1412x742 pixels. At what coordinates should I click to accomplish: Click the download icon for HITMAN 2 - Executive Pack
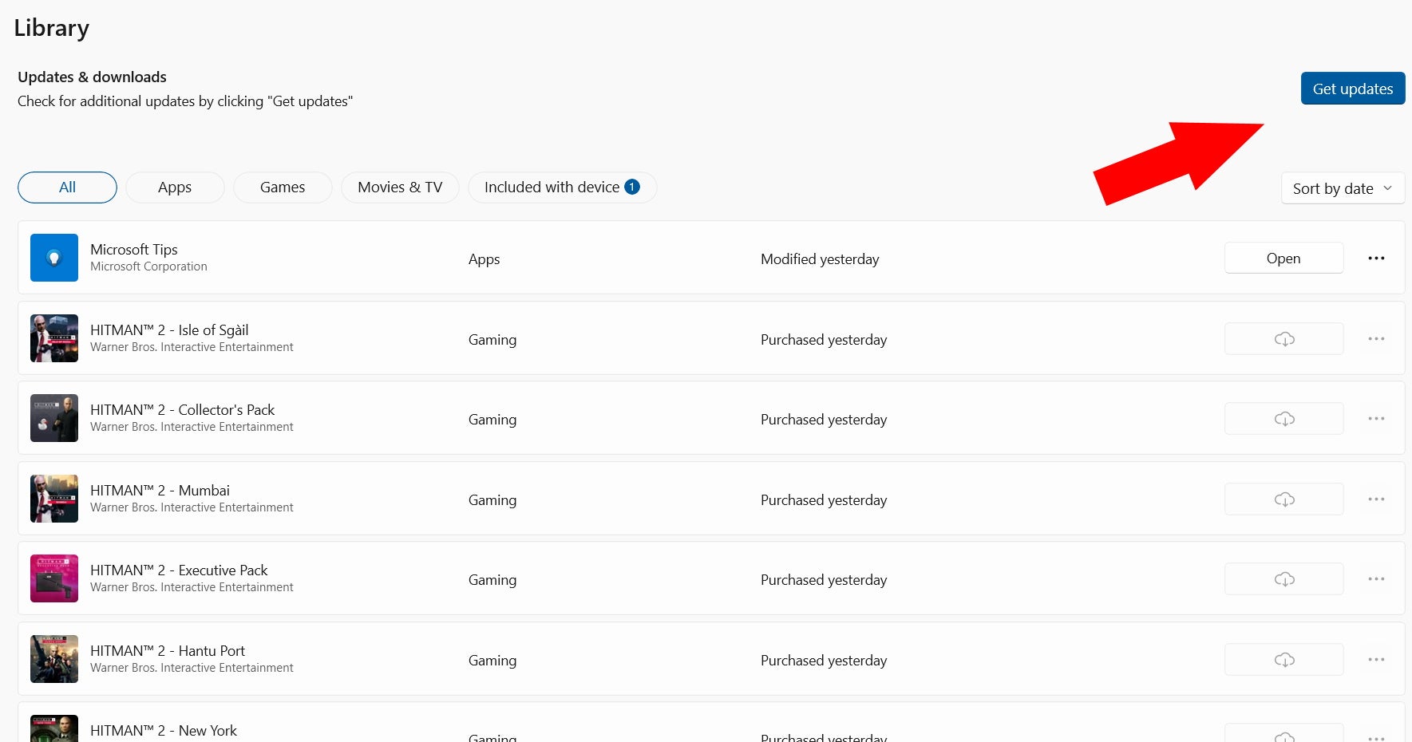click(x=1283, y=578)
